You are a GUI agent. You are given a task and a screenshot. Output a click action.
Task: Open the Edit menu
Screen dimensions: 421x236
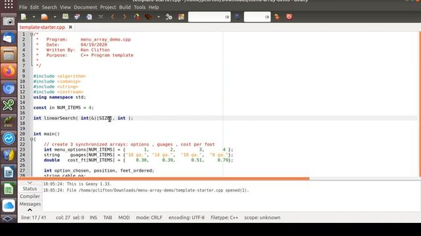(x=34, y=7)
